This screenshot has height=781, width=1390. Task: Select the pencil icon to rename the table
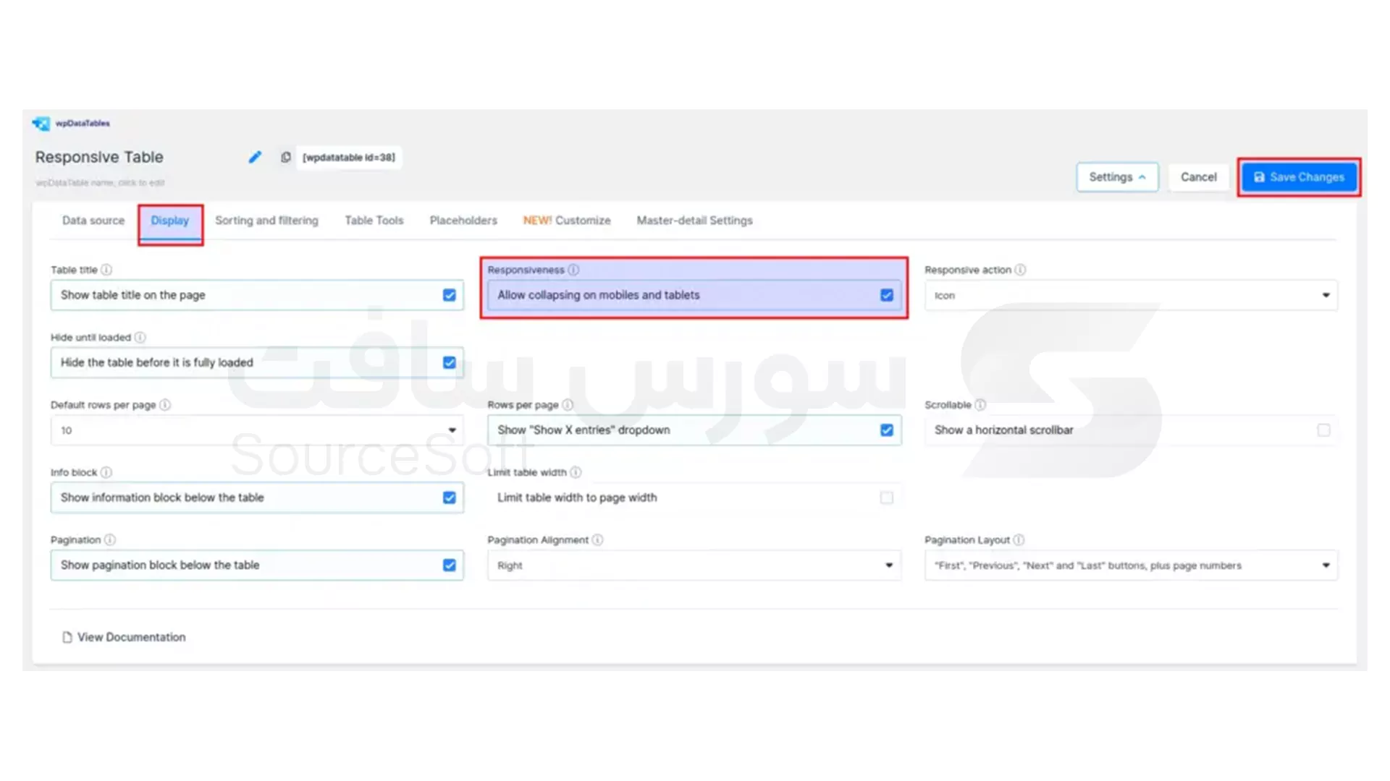[255, 157]
